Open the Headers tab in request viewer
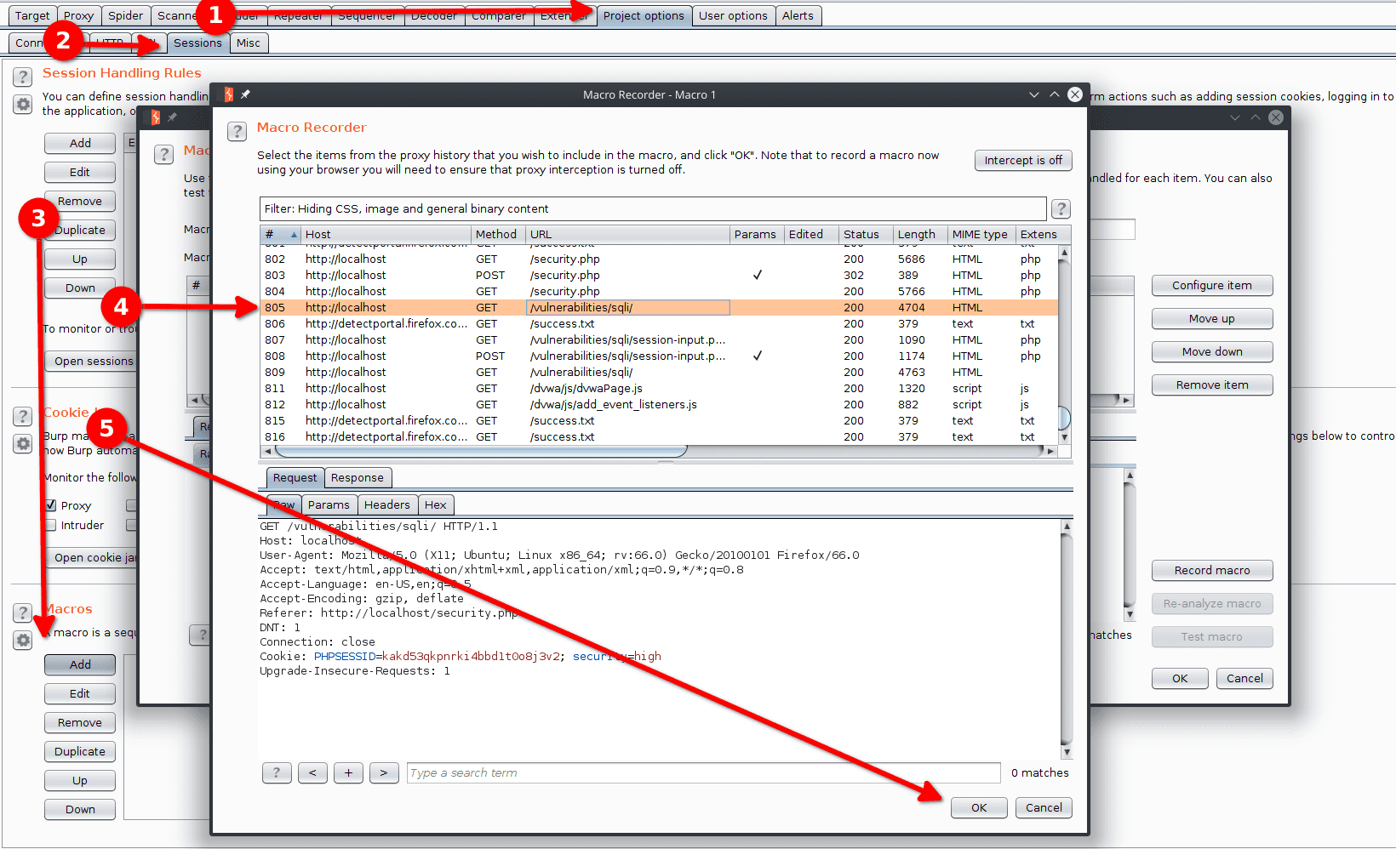 pyautogui.click(x=386, y=505)
